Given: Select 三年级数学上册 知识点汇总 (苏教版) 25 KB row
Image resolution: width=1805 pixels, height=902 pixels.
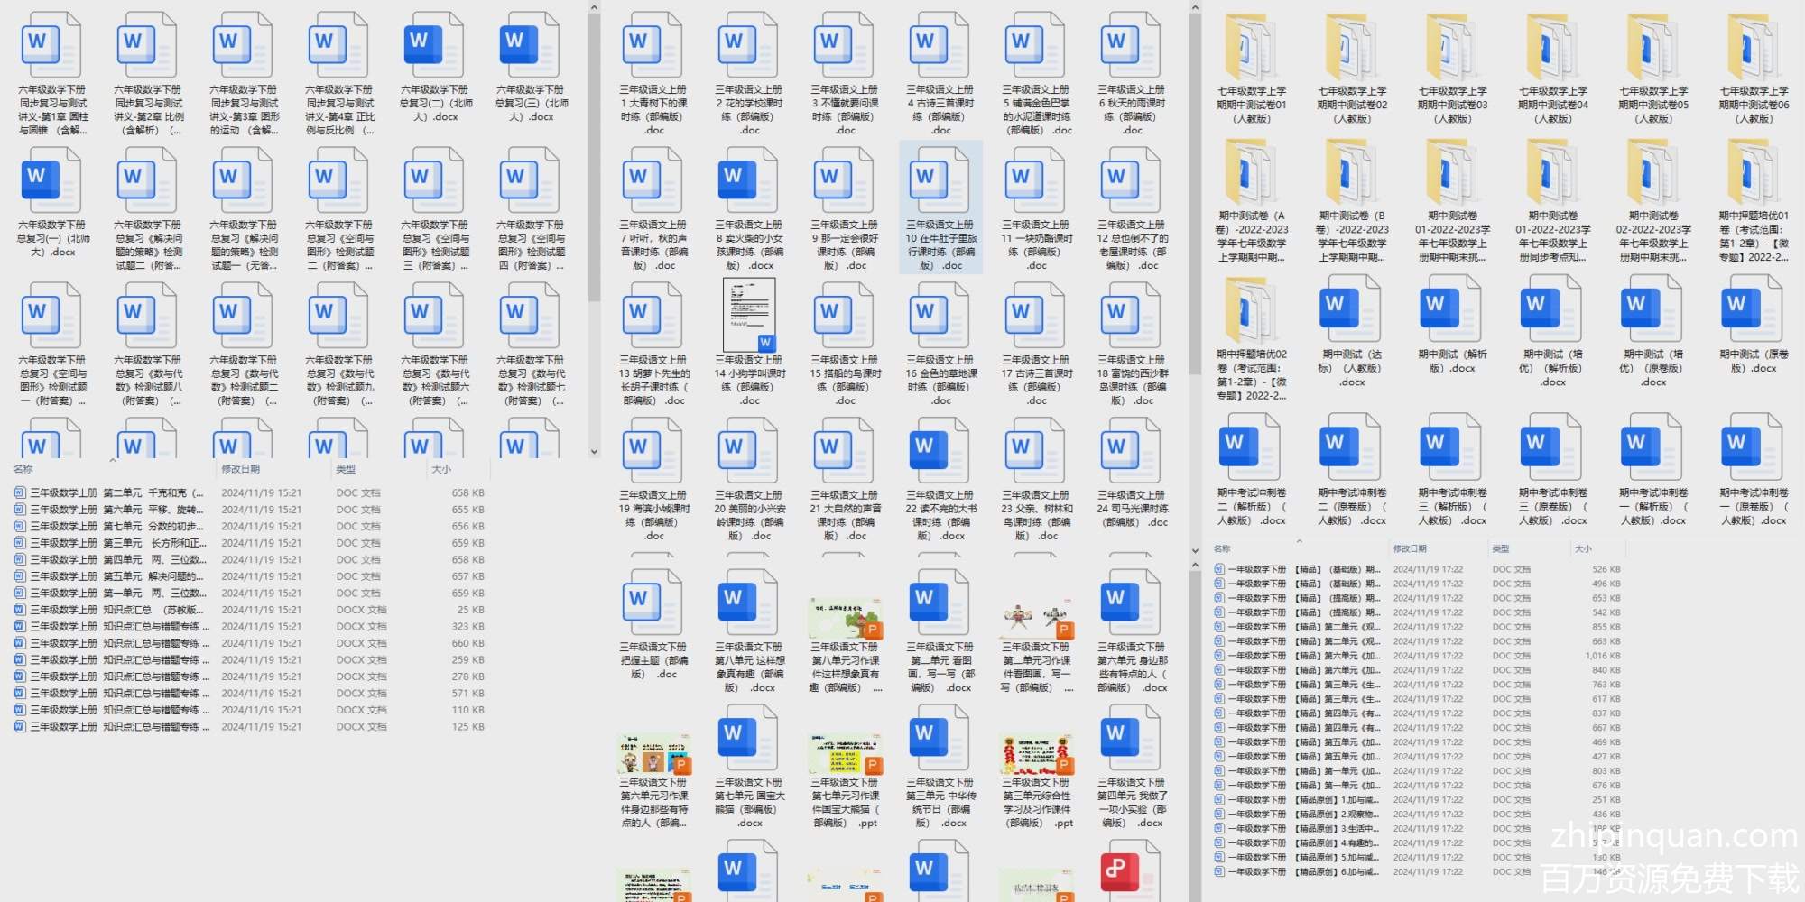Looking at the screenshot, I should (x=117, y=610).
